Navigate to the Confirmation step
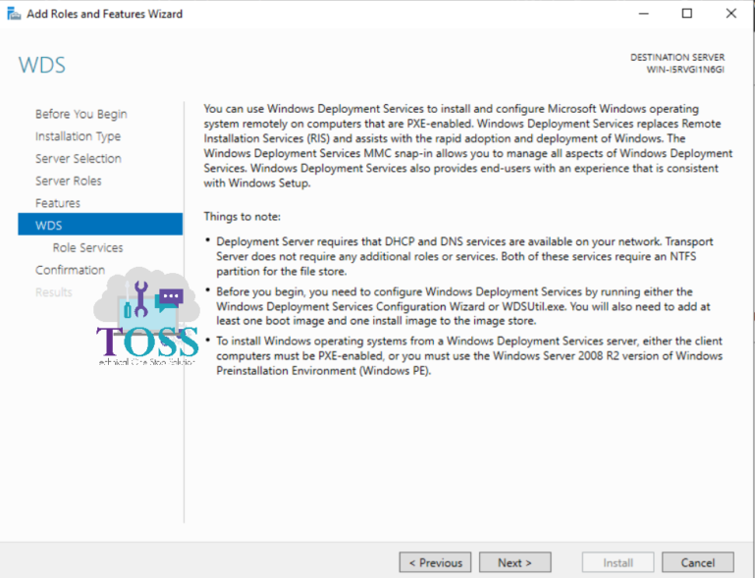The width and height of the screenshot is (755, 578). pyautogui.click(x=70, y=270)
